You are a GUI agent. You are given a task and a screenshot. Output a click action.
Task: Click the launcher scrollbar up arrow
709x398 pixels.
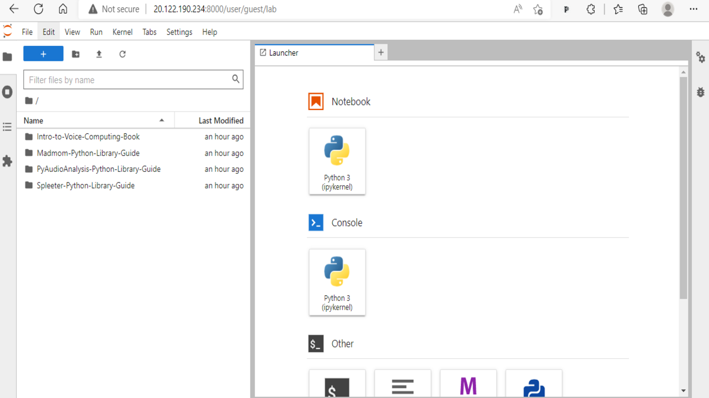pyautogui.click(x=684, y=72)
